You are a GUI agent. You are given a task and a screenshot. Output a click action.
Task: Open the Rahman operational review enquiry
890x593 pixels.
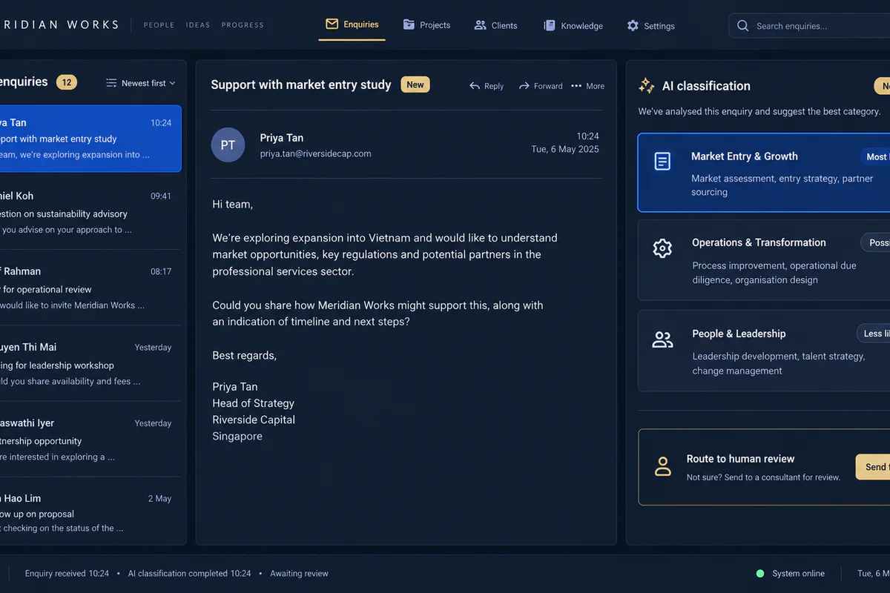tap(90, 288)
